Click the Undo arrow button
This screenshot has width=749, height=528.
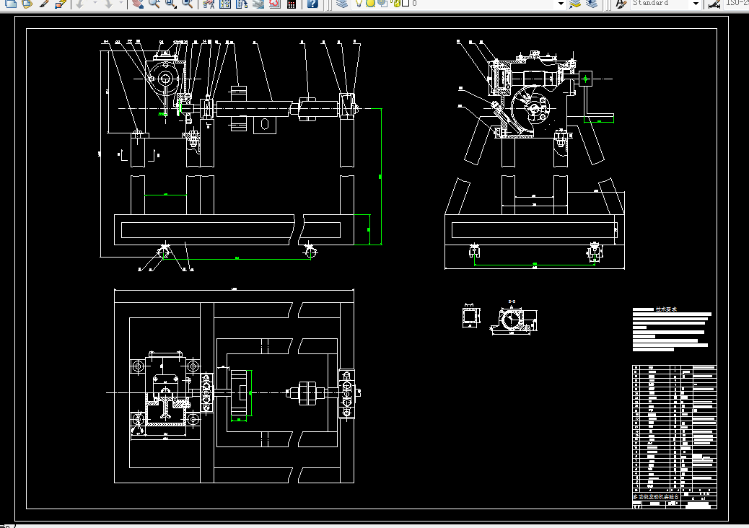[80, 4]
